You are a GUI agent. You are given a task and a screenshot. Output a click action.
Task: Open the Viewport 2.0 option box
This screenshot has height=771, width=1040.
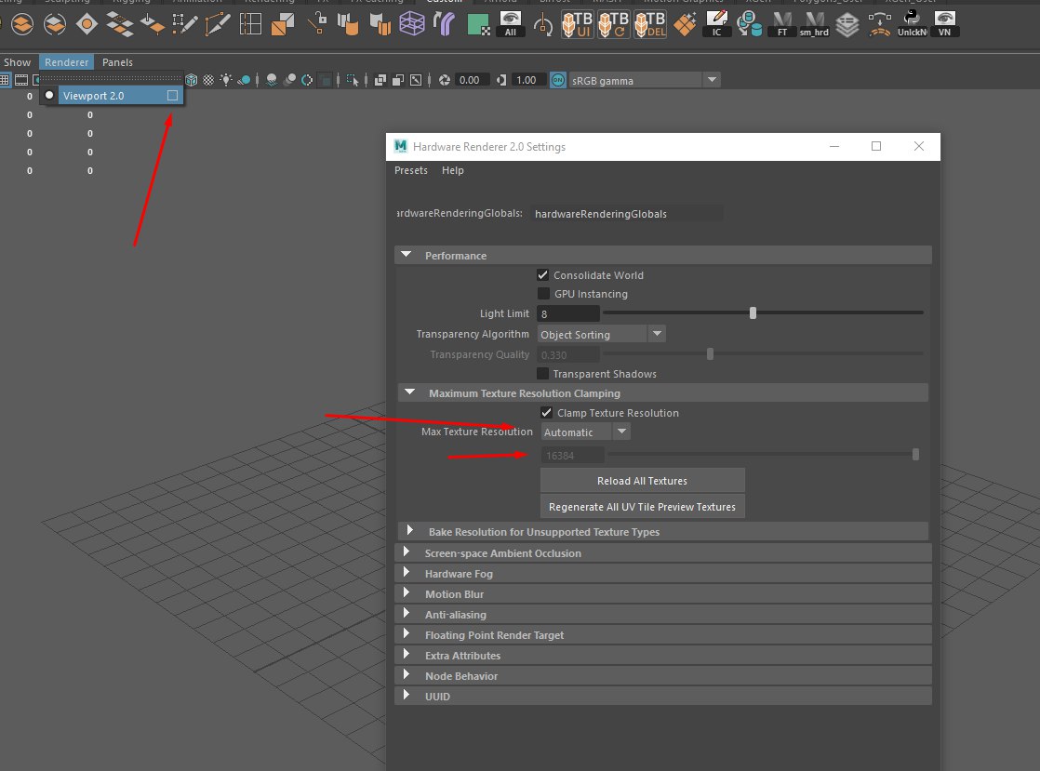pyautogui.click(x=172, y=96)
